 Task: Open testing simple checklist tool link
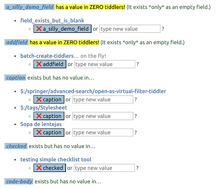pos(56,160)
